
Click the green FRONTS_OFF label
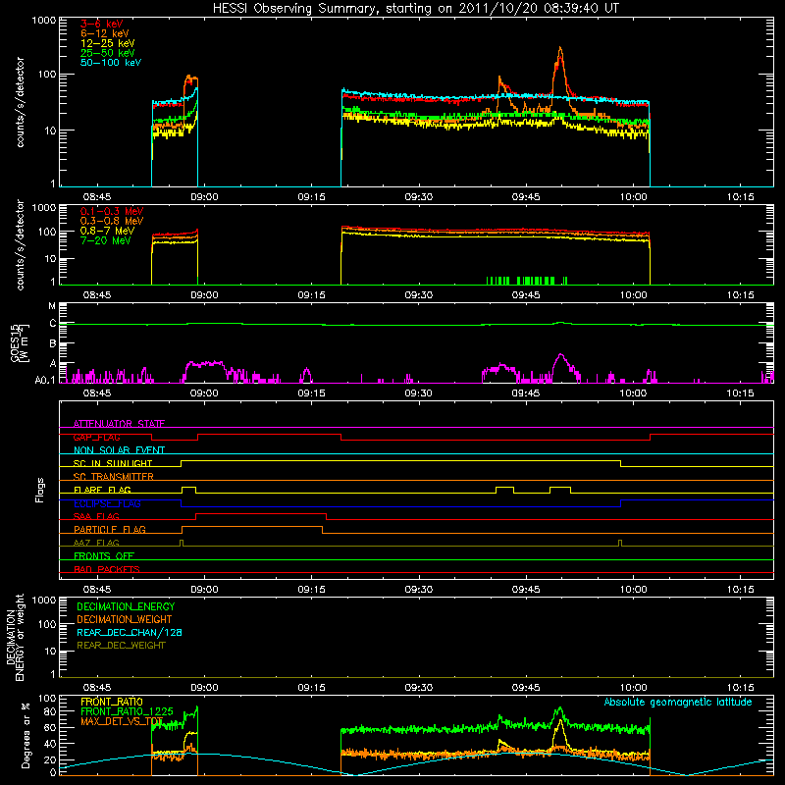104,555
